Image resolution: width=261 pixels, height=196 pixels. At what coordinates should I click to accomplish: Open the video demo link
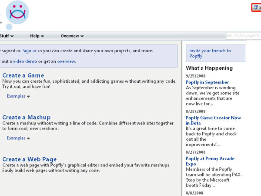click(25, 61)
